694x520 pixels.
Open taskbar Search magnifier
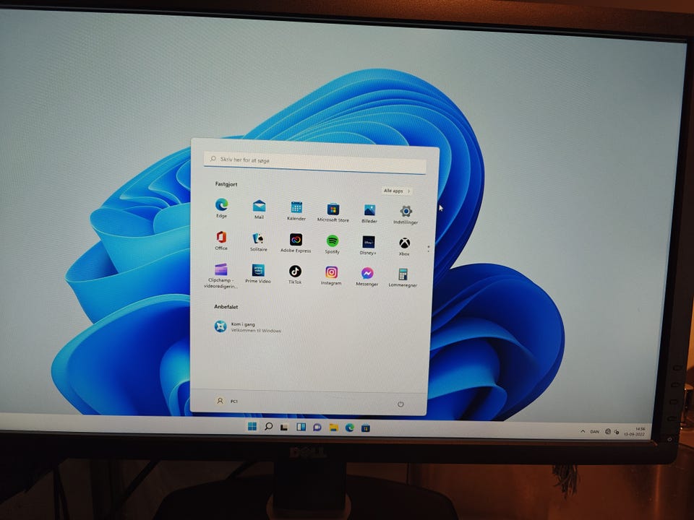[268, 426]
